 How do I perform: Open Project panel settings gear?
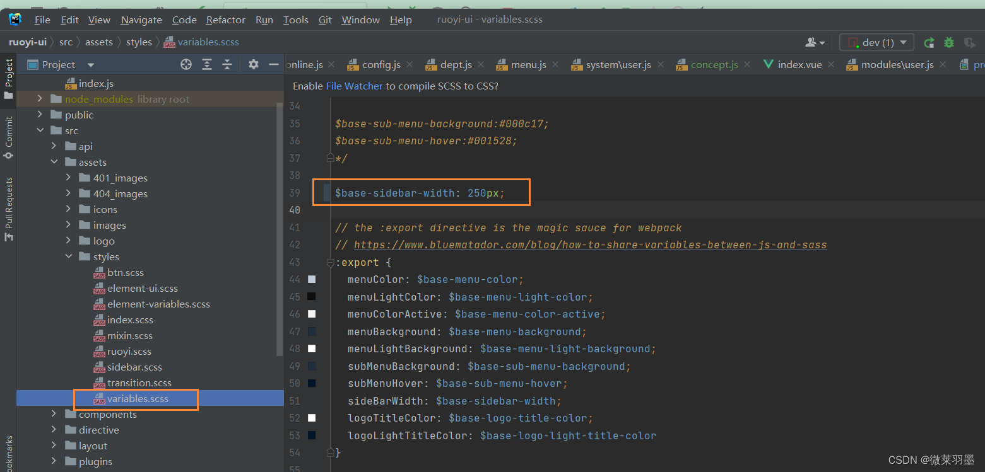[254, 64]
